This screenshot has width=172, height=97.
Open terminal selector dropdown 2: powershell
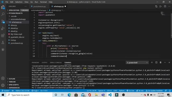click(x=137, y=63)
